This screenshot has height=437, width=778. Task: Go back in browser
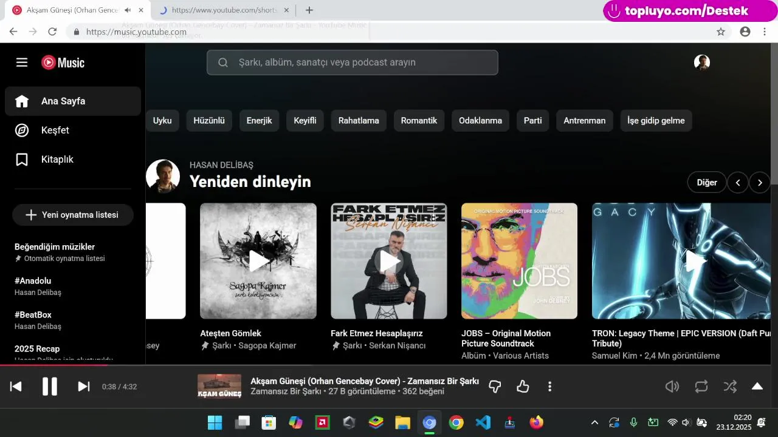(13, 32)
